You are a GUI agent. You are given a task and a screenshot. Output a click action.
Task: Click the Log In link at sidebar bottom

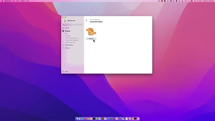click(x=67, y=72)
